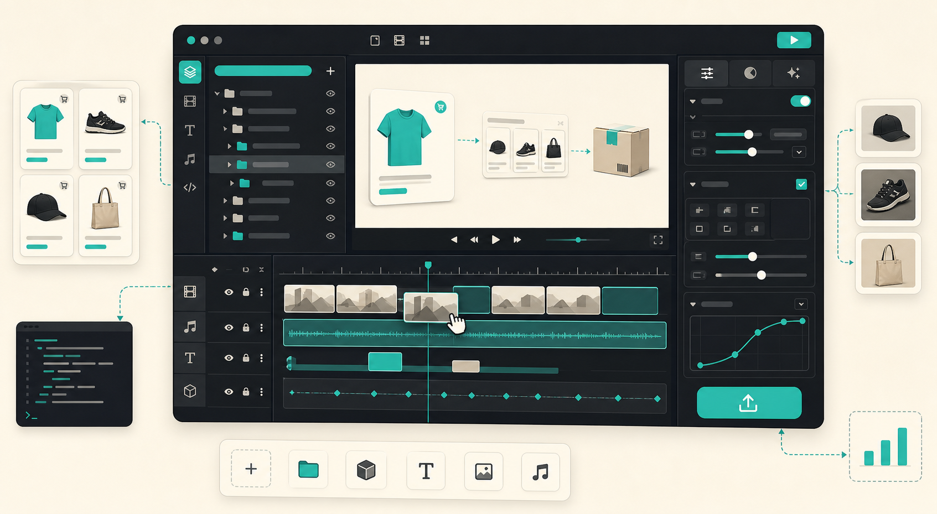Select the audio track's music note icon
This screenshot has width=937, height=514.
[190, 327]
